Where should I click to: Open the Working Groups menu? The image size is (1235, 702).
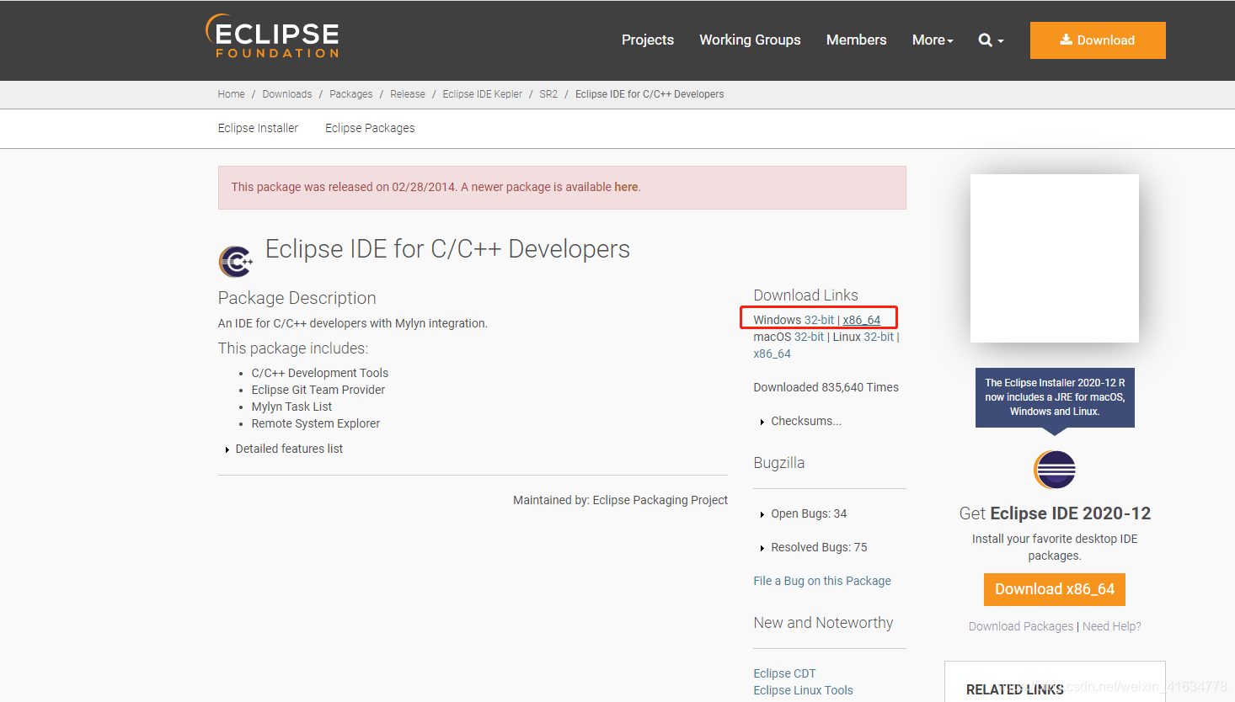[x=750, y=40]
